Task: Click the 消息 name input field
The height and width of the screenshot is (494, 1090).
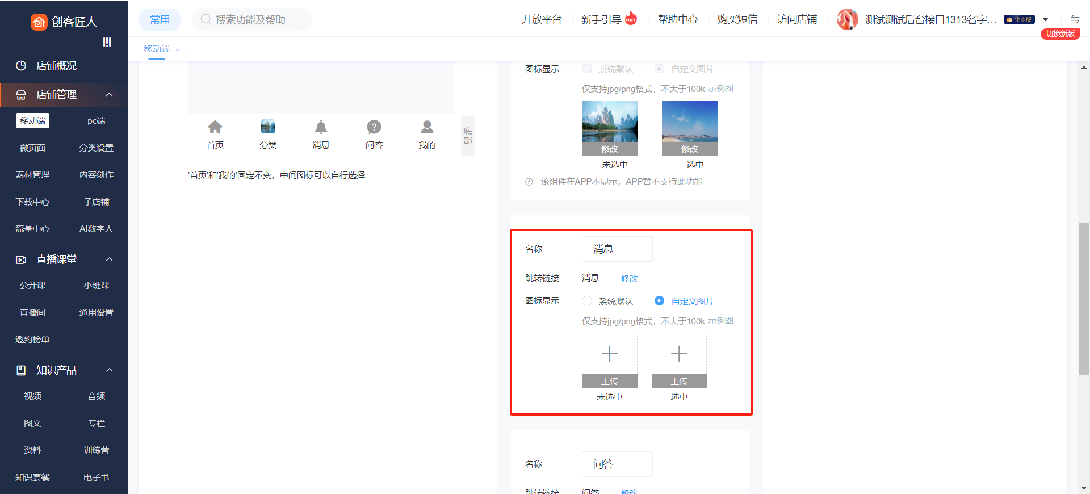Action: (x=617, y=249)
